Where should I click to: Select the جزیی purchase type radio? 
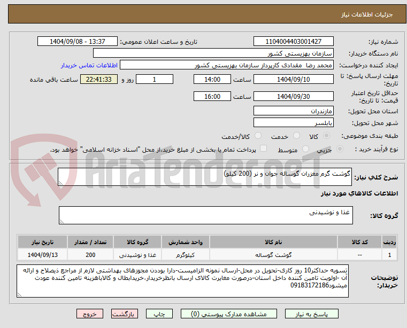(340, 149)
